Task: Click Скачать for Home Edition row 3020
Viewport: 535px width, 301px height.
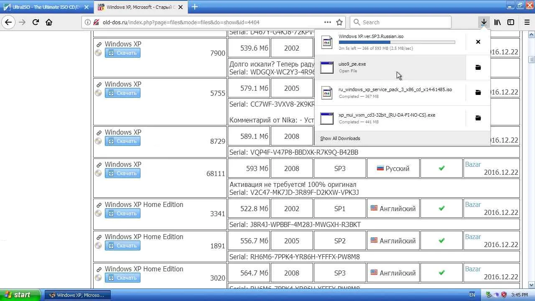Action: pyautogui.click(x=122, y=278)
